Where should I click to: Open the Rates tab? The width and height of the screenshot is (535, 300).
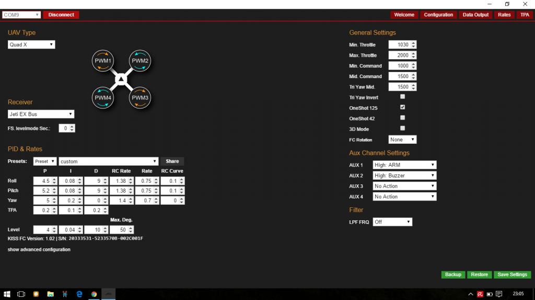504,15
